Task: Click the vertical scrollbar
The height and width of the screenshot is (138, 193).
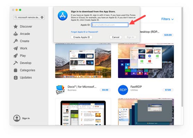Action: tap(182, 57)
